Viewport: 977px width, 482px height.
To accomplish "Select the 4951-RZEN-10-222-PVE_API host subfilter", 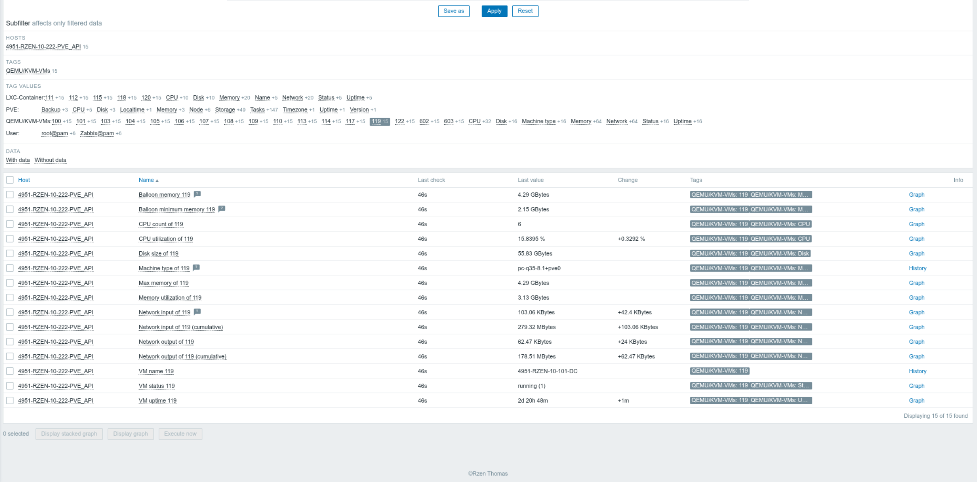I will pos(43,47).
